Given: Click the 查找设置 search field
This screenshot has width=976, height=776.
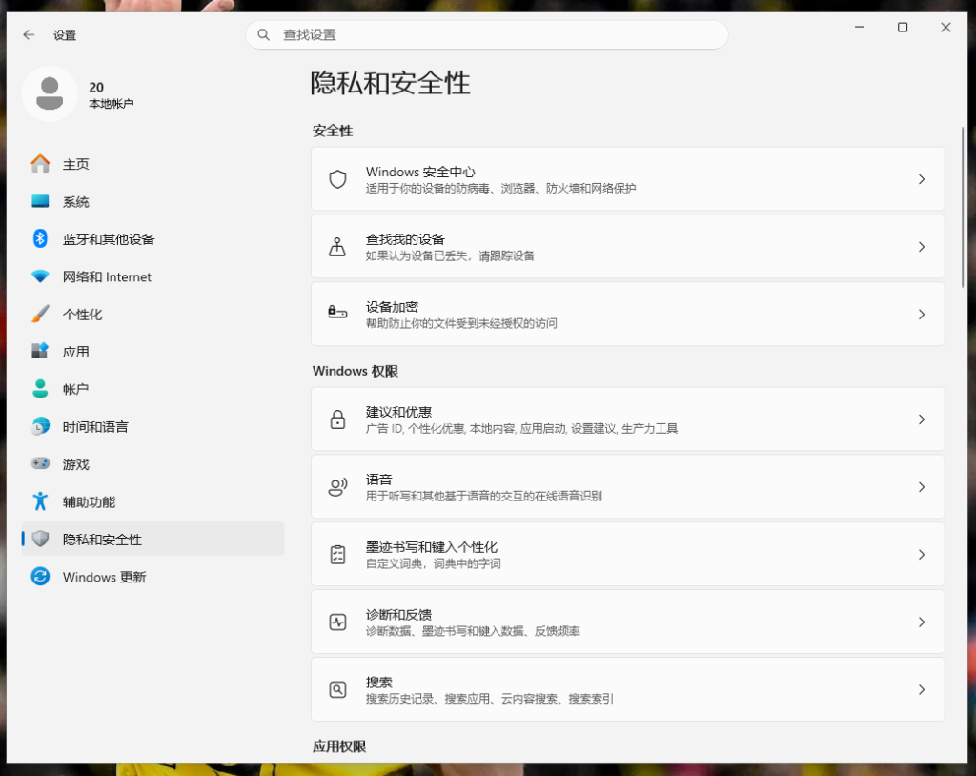Looking at the screenshot, I should pyautogui.click(x=487, y=35).
